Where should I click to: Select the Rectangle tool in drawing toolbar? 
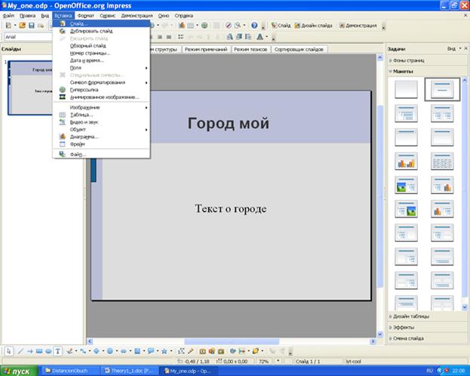pyautogui.click(x=39, y=351)
